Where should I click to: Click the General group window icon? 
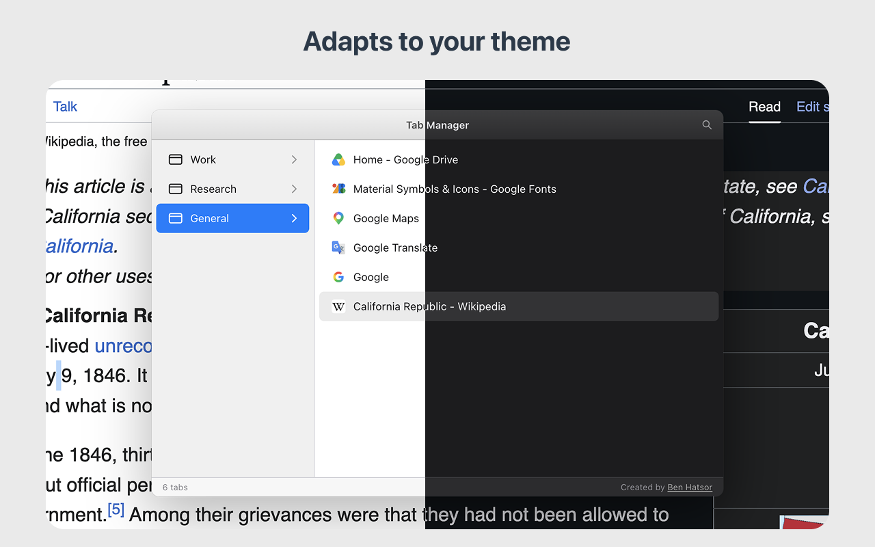click(176, 218)
